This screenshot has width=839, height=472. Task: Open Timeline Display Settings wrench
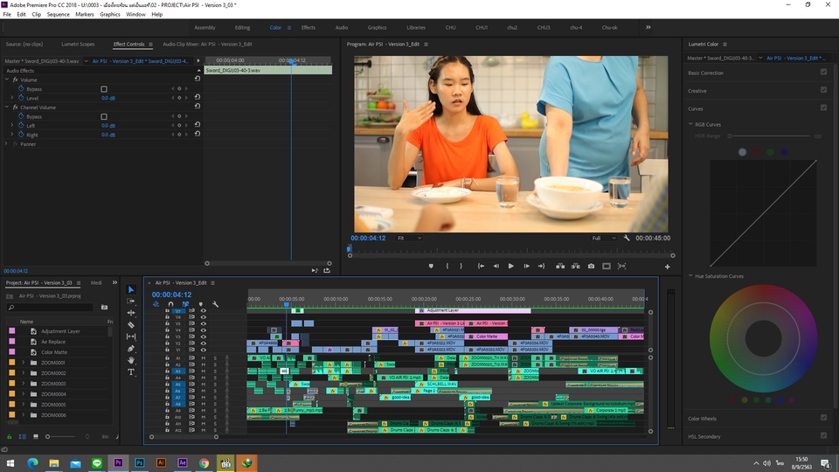pos(216,304)
